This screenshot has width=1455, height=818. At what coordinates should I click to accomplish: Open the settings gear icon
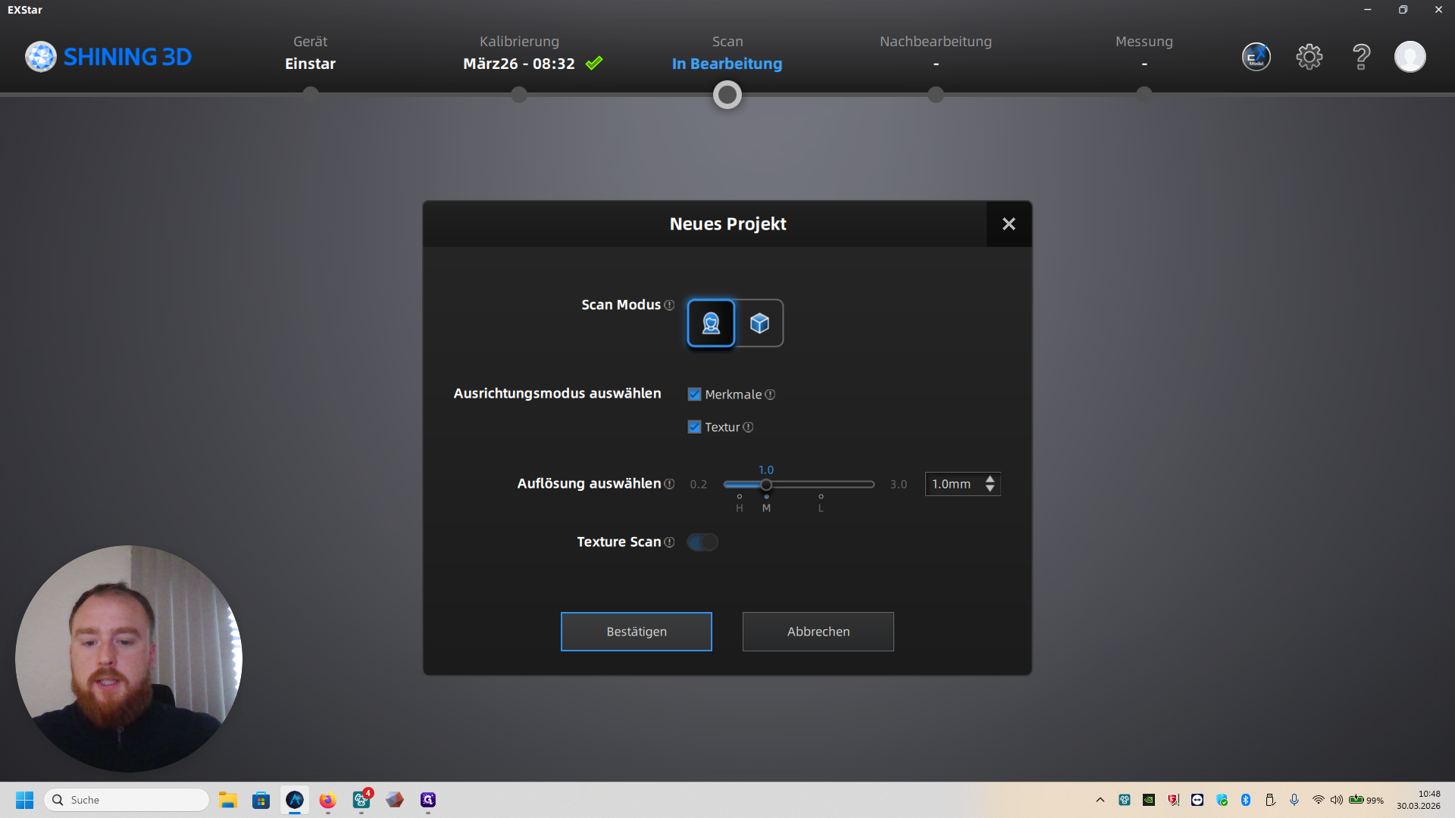(1309, 57)
